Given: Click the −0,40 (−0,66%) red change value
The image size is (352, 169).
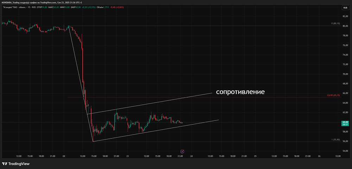Looking at the screenshot, I should pos(117,7).
